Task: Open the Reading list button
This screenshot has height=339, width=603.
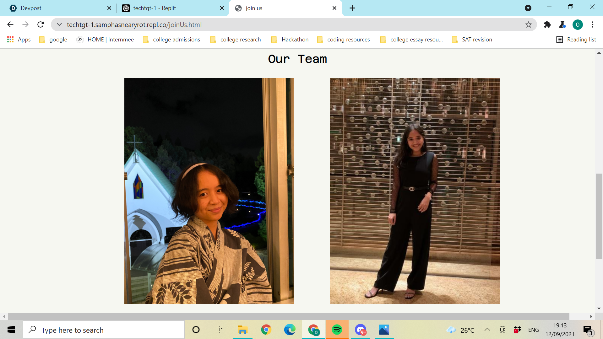Action: tap(576, 40)
